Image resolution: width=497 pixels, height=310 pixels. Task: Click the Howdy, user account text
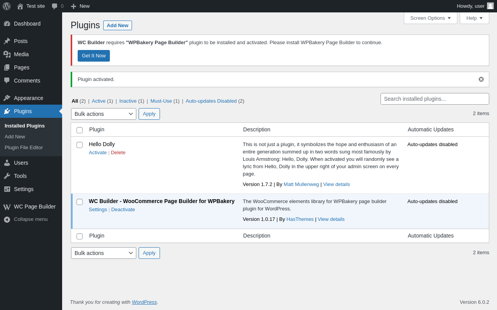pos(471,6)
